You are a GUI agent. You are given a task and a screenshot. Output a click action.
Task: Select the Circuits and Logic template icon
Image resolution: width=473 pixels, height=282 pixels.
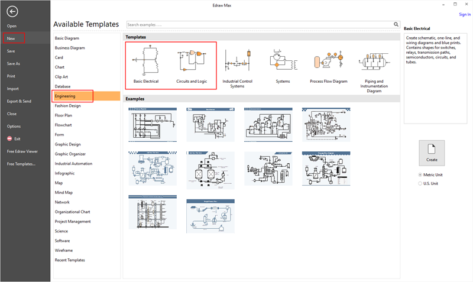tap(192, 61)
